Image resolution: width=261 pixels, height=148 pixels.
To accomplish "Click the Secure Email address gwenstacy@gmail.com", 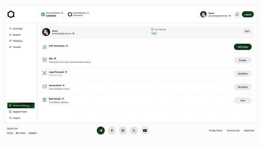I will (59, 89).
